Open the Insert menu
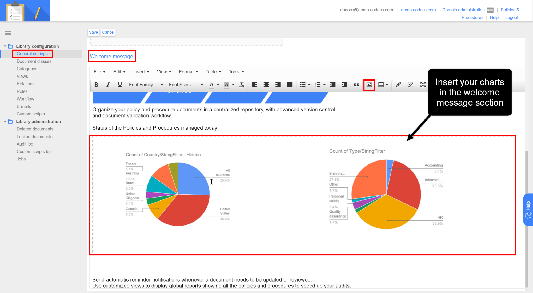Image resolution: width=533 pixels, height=293 pixels. click(x=141, y=72)
